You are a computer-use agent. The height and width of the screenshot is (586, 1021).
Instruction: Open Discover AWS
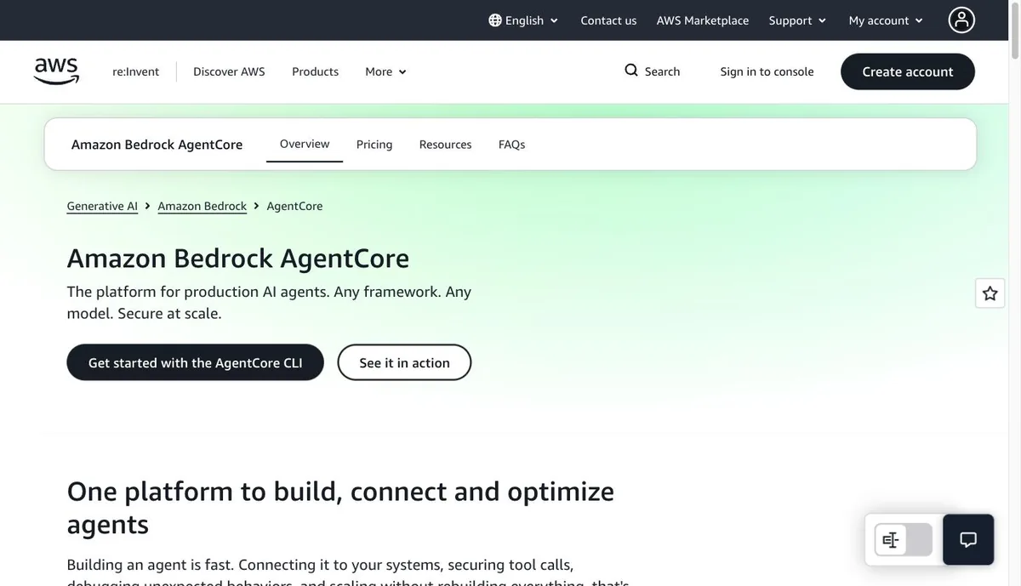point(229,71)
